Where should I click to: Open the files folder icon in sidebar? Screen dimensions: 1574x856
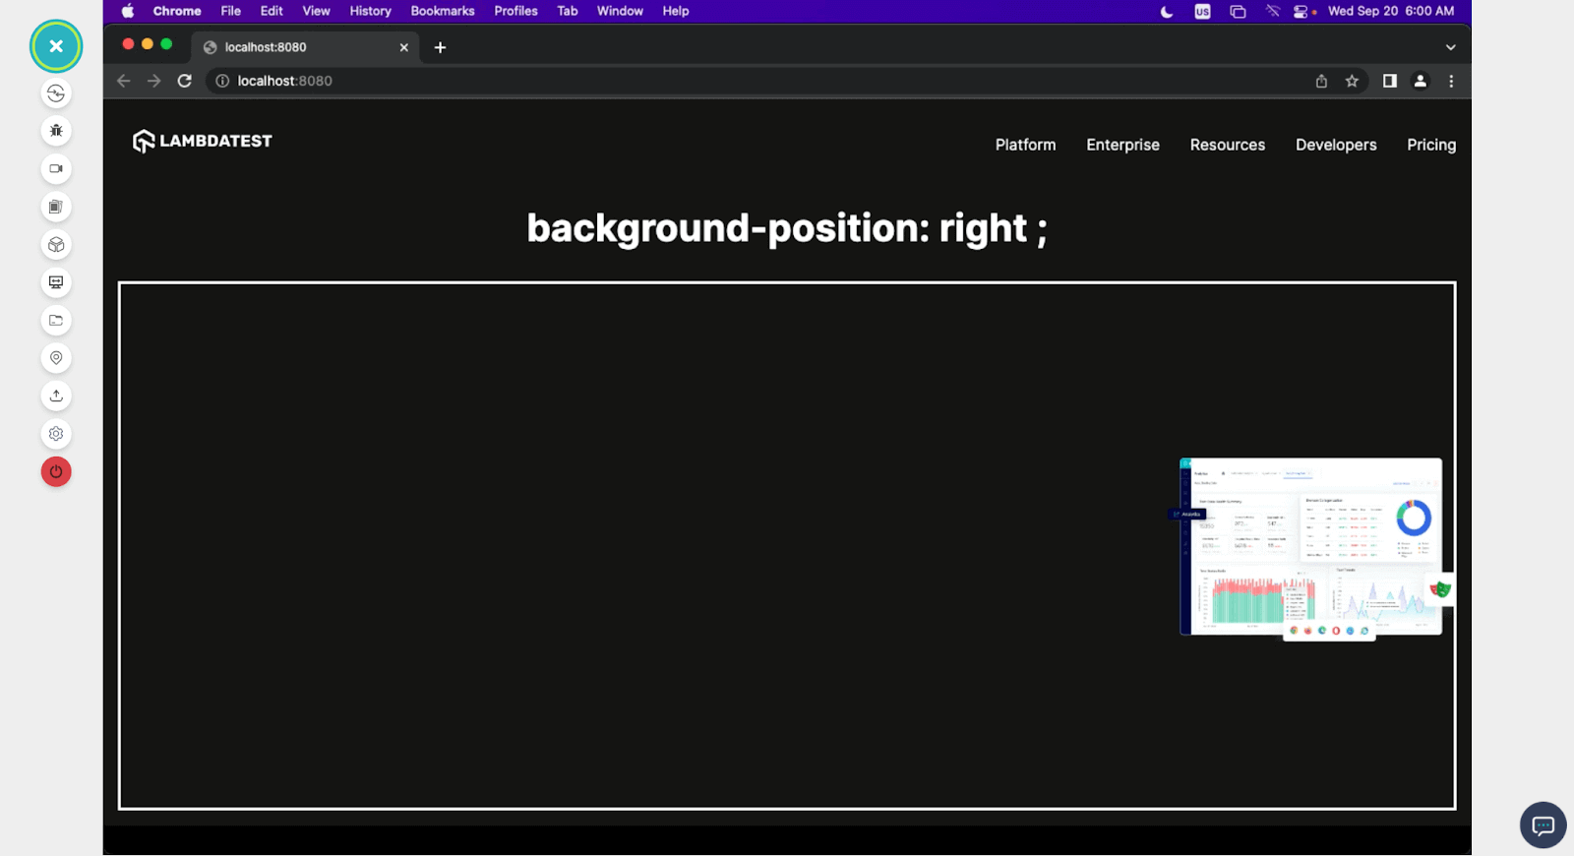(x=56, y=321)
